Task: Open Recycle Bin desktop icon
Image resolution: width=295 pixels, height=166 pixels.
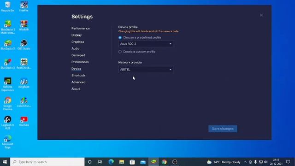Action: pos(7,6)
